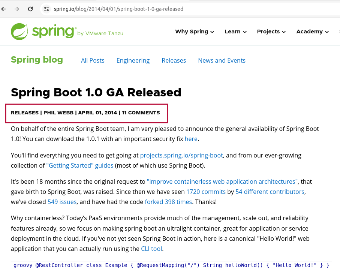The height and width of the screenshot is (276, 340).
Task: Open improve containerless web application architectures link
Action: (222, 181)
